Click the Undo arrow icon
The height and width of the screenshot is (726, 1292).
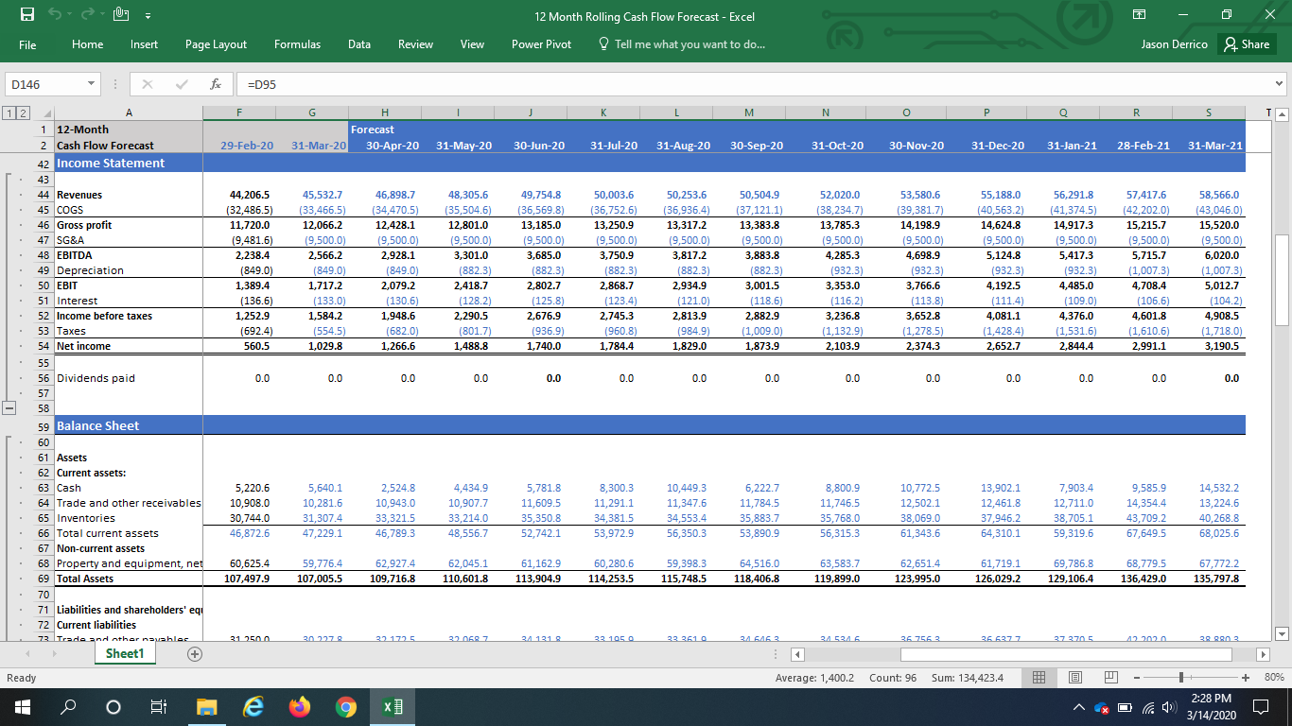coord(56,15)
